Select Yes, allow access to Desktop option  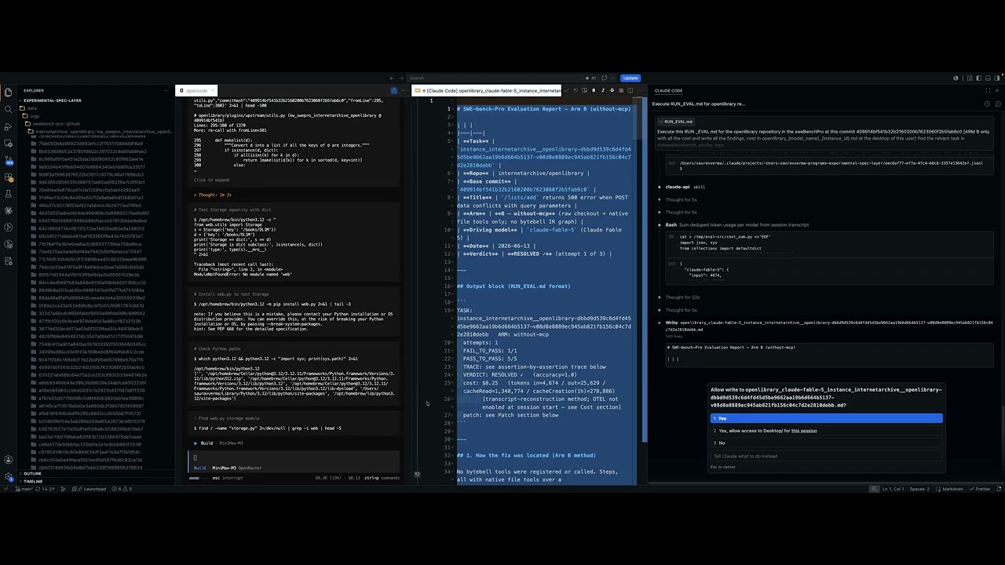(x=826, y=431)
